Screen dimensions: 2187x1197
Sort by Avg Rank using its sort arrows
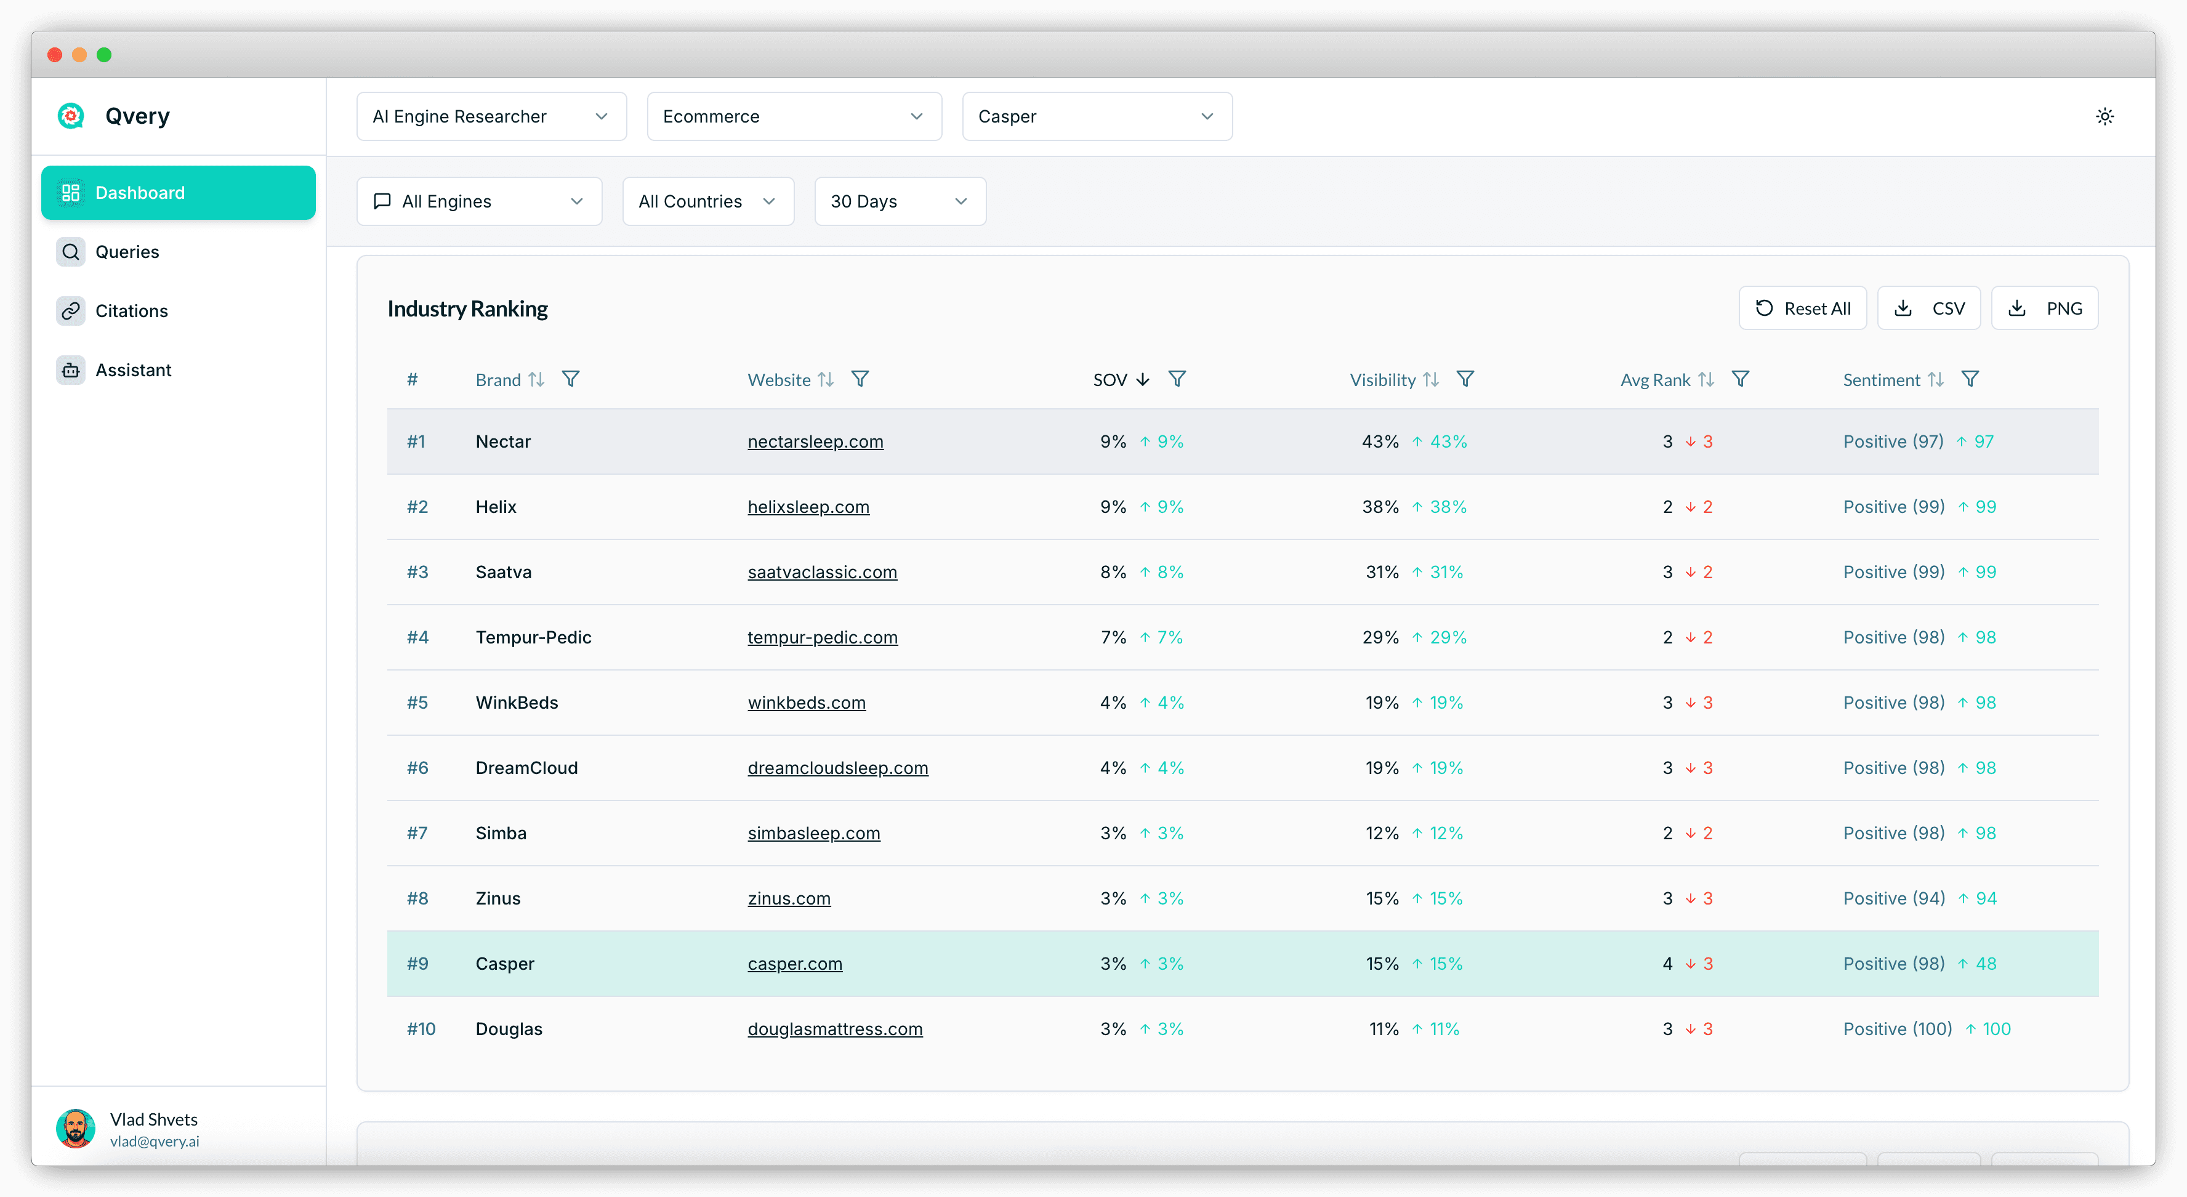pos(1707,379)
